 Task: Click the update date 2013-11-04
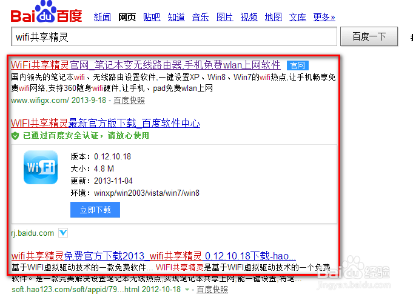113,181
